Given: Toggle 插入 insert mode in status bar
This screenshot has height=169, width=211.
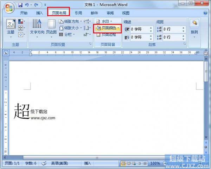Looking at the screenshot, I should 88,163.
